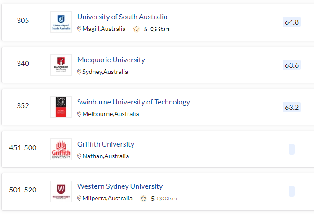Click the location pin beside Melbourne, Australia
Screen dimensions: 314x216
[x=80, y=114]
